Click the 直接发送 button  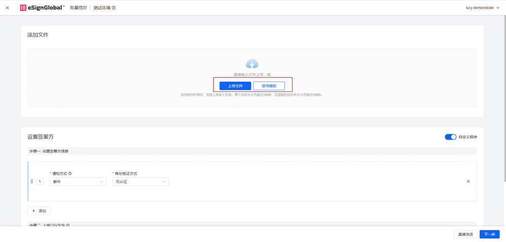[465, 234]
